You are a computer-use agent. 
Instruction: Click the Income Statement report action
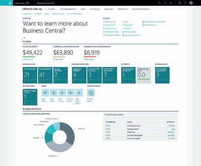[x=131, y=35]
